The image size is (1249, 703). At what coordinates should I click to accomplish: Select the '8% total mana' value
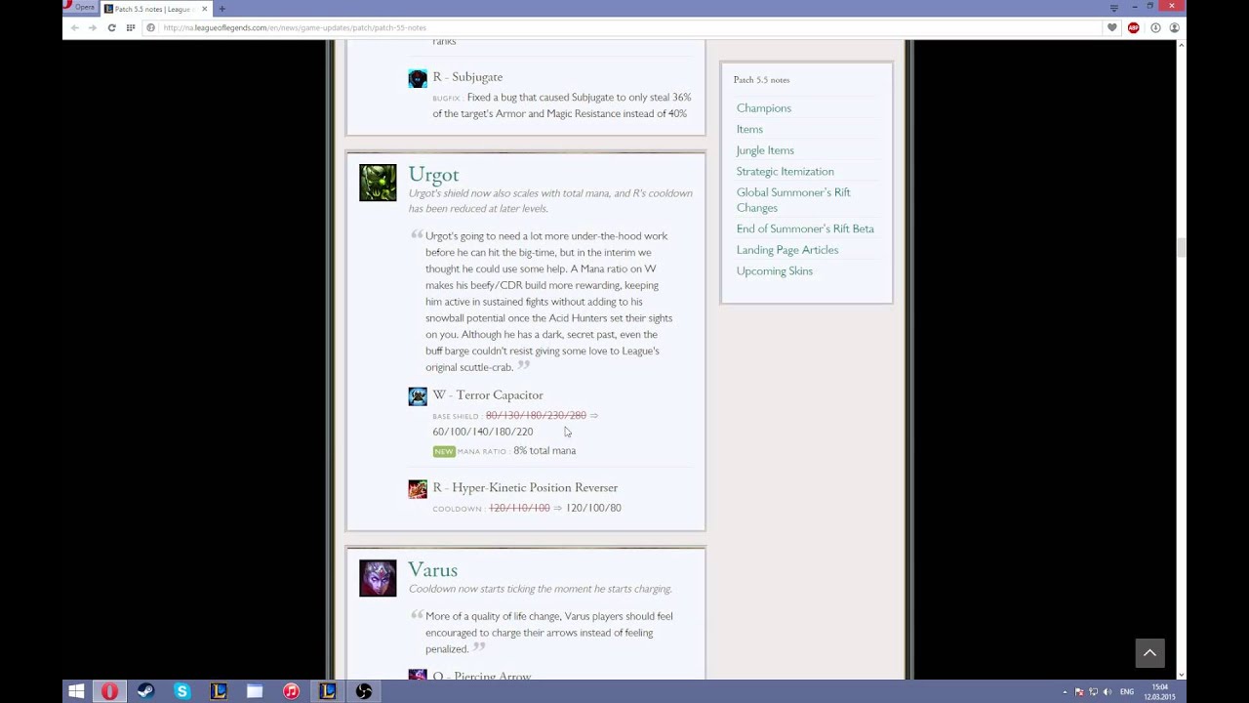click(544, 451)
